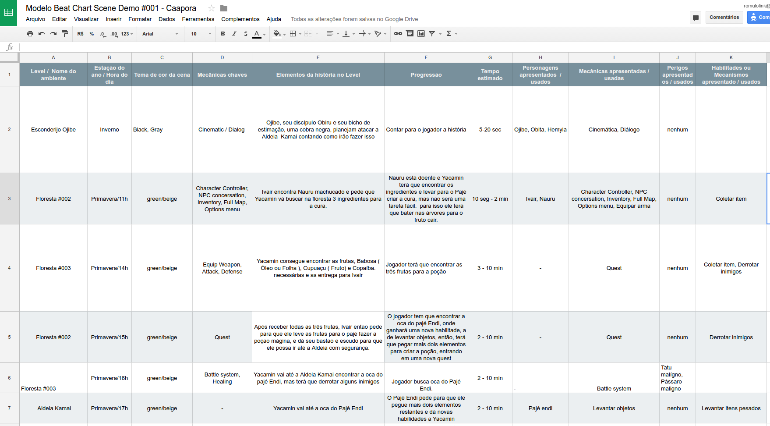Image resolution: width=770 pixels, height=426 pixels.
Task: Open the Inserir menu
Action: [113, 19]
